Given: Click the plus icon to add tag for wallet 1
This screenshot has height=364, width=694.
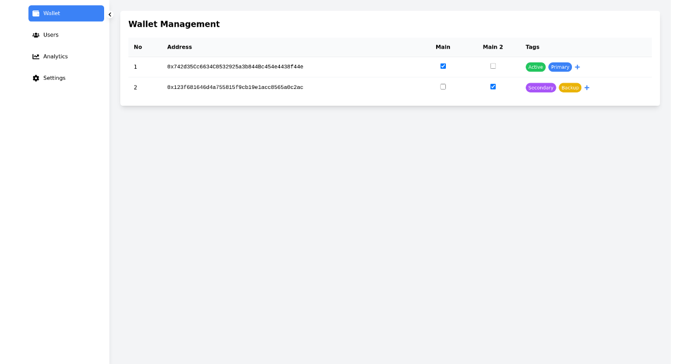Looking at the screenshot, I should point(577,66).
